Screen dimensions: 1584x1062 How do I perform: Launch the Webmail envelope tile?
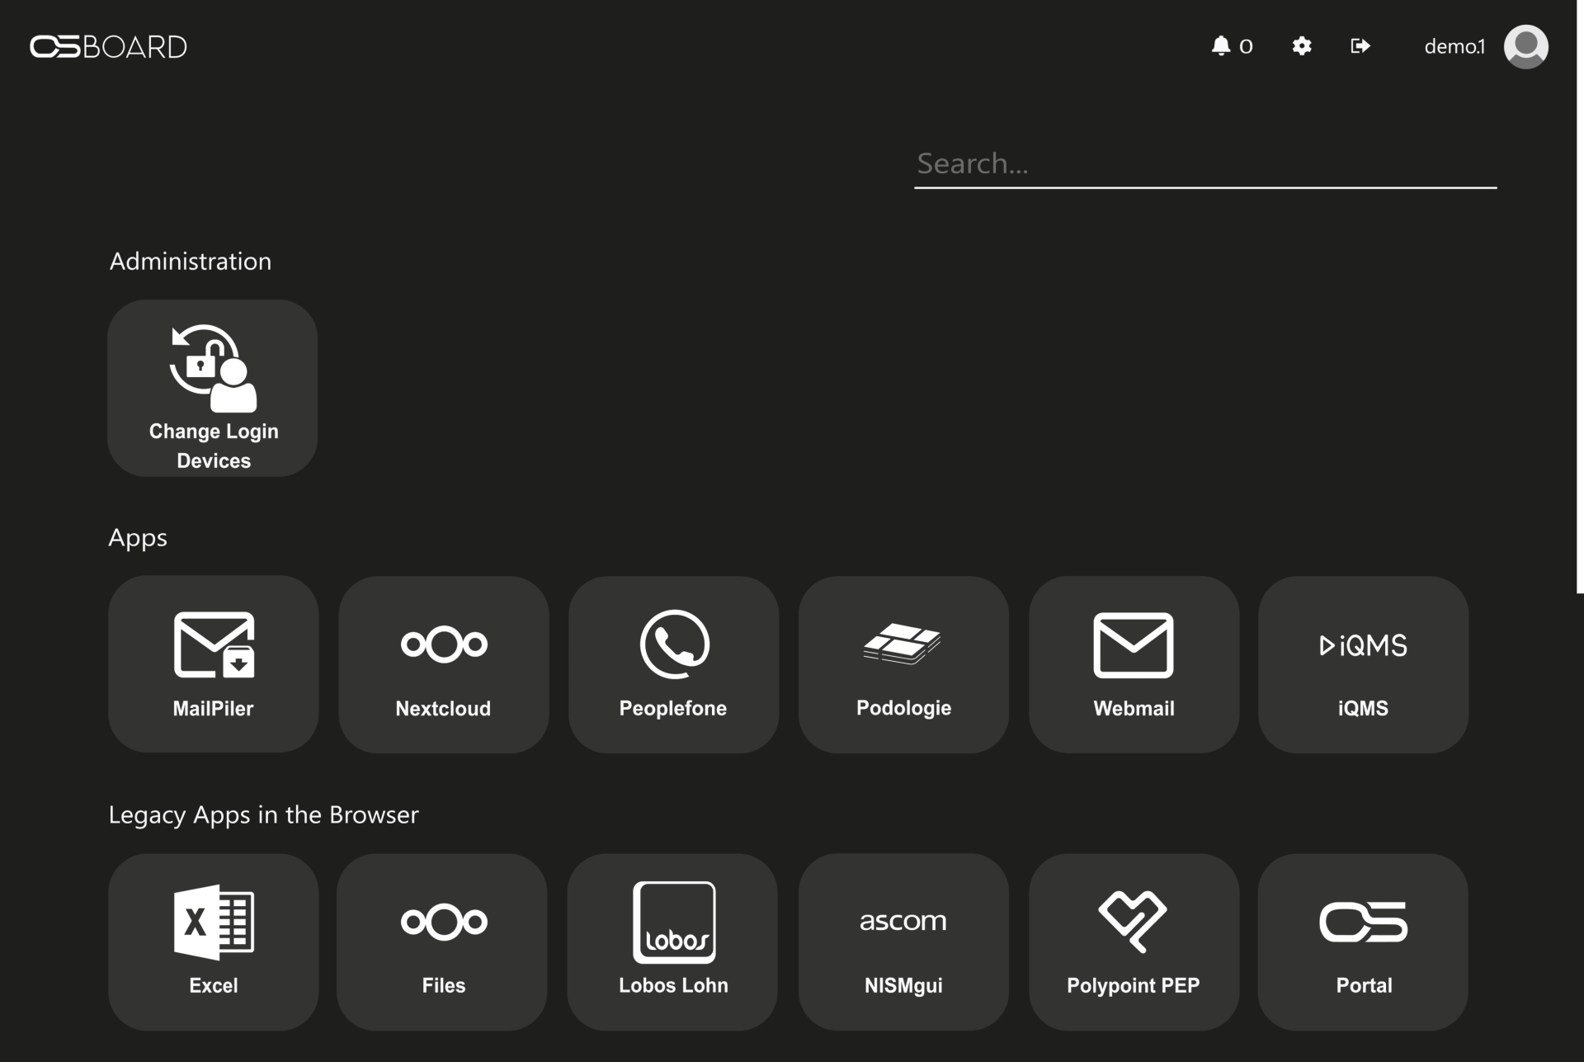tap(1134, 664)
